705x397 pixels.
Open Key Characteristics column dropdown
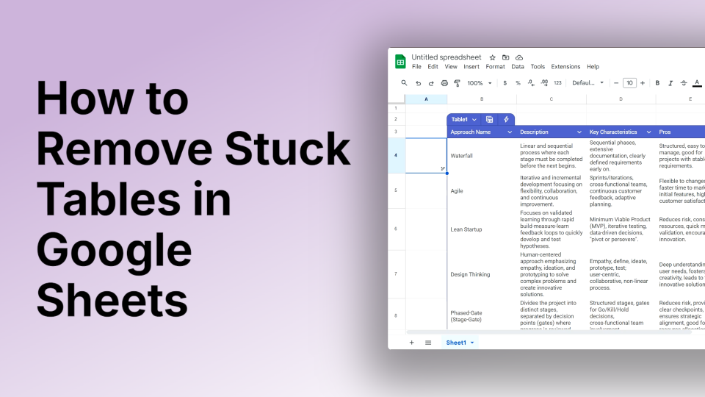click(648, 132)
